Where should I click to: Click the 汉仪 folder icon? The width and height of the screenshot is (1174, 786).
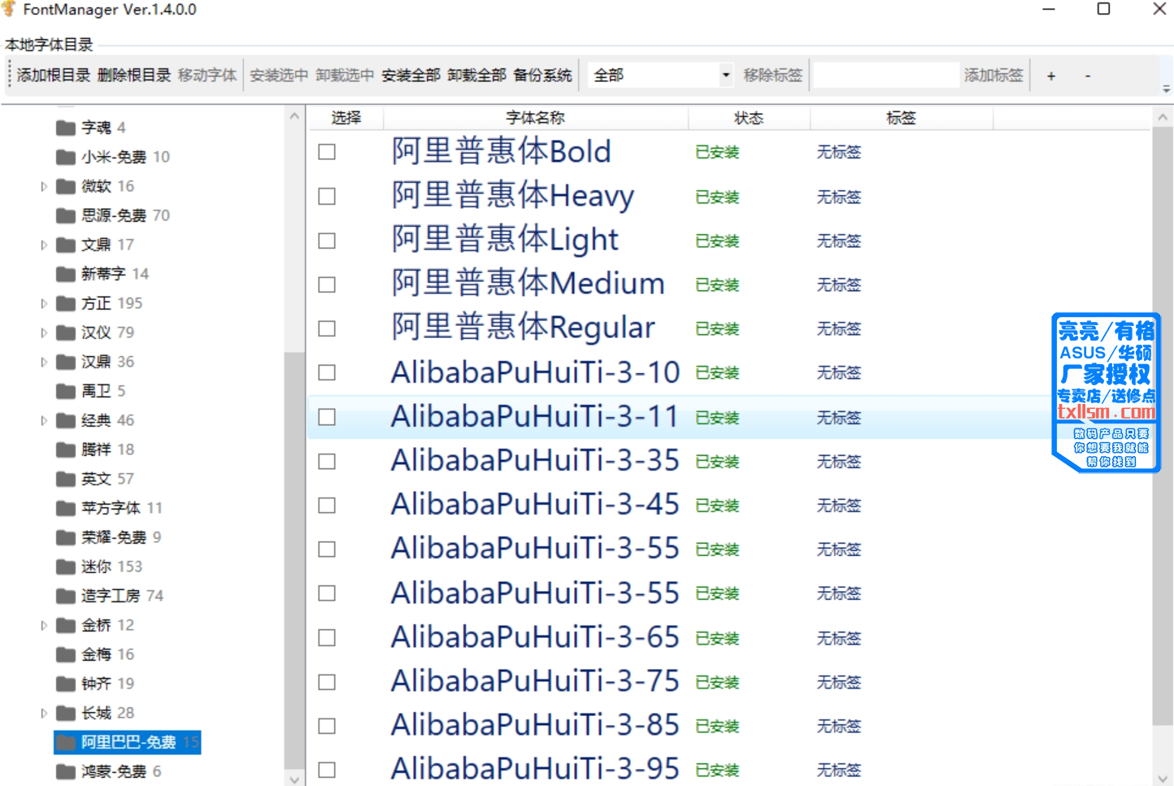(x=66, y=332)
